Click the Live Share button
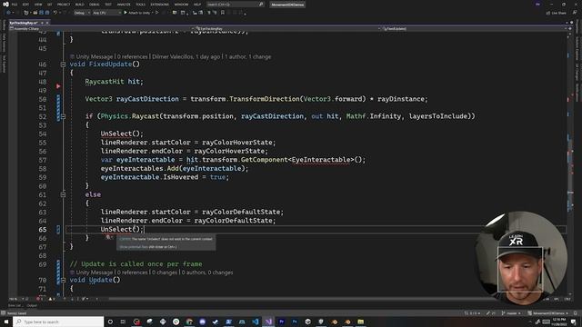Screen dimensions: 582x327 (556, 13)
